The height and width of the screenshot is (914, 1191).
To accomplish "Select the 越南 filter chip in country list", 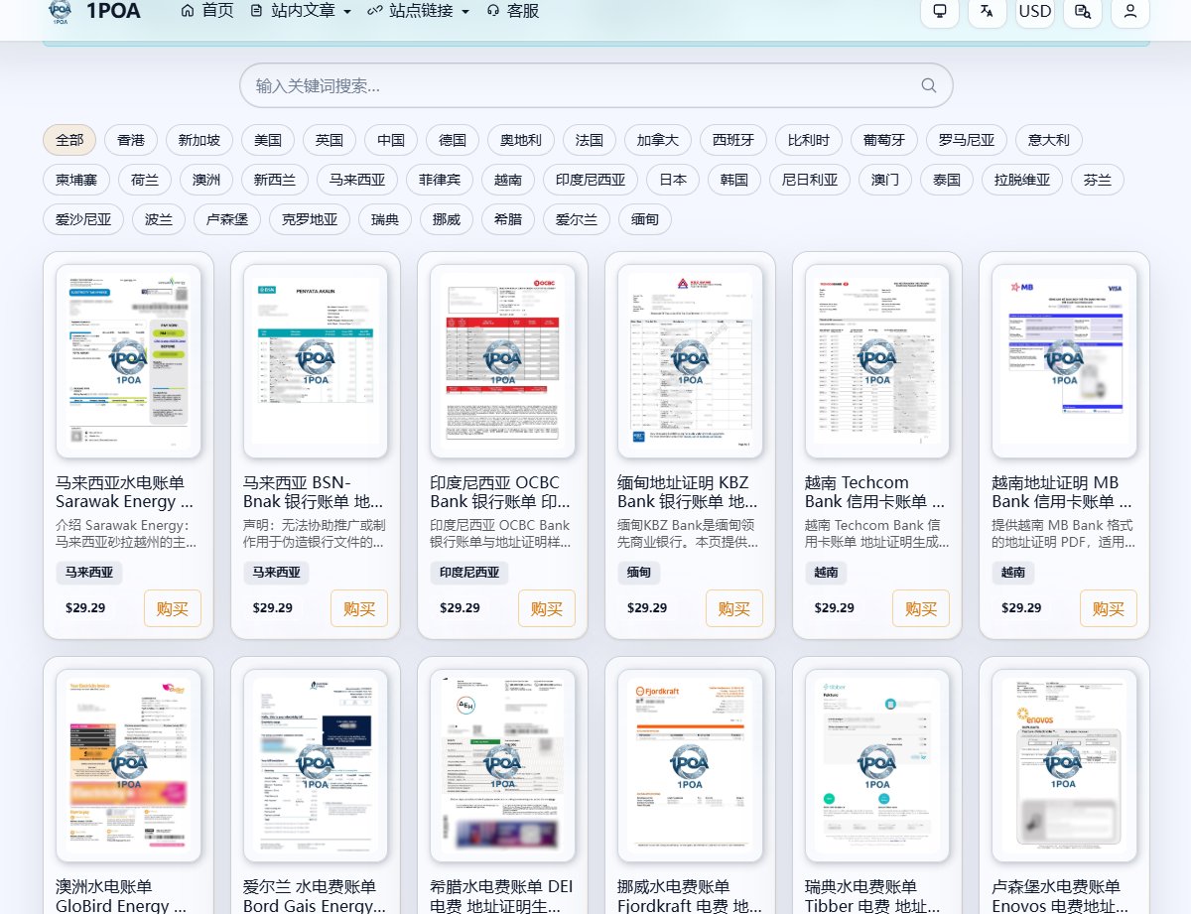I will point(508,180).
